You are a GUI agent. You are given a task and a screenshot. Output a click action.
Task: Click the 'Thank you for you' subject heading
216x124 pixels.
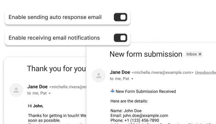click(56, 69)
